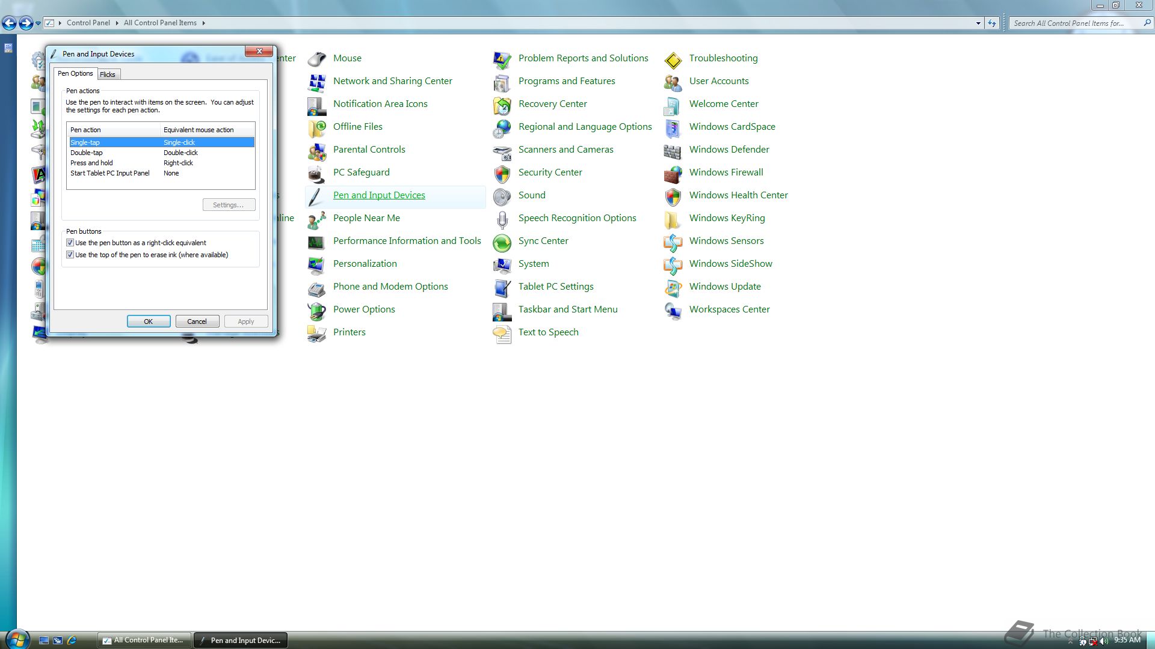Open the Windows Start orb
The image size is (1155, 649).
pyautogui.click(x=17, y=639)
